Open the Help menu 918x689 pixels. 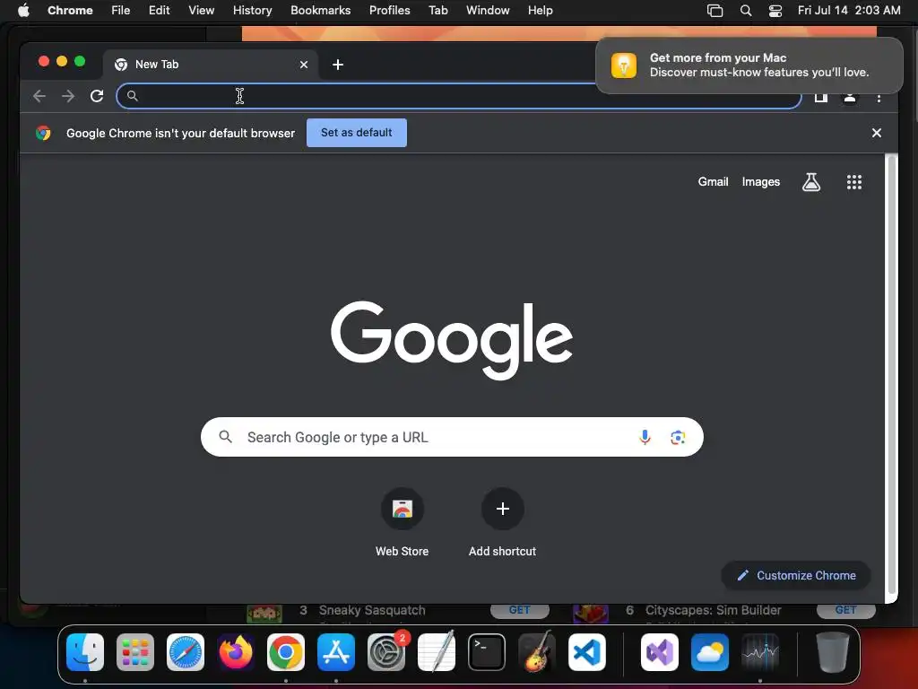point(540,11)
